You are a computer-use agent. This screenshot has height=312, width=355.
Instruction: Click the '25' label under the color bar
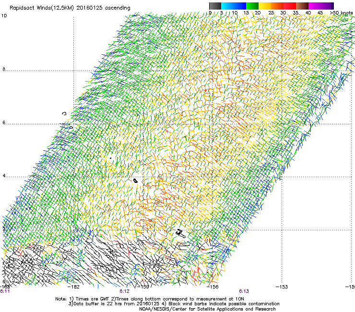coord(271,12)
